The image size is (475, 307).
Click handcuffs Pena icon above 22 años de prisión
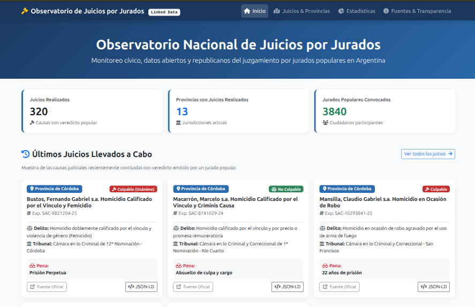coord(325,266)
